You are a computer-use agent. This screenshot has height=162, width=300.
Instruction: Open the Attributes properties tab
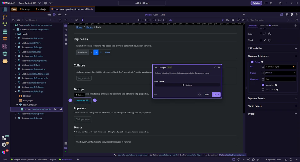pos(264,25)
